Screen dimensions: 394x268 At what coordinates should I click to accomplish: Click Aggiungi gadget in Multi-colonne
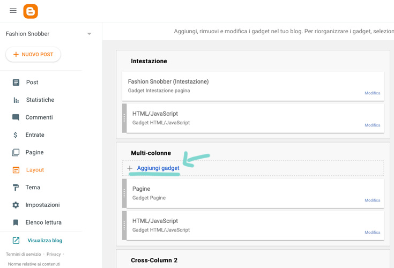tap(158, 168)
